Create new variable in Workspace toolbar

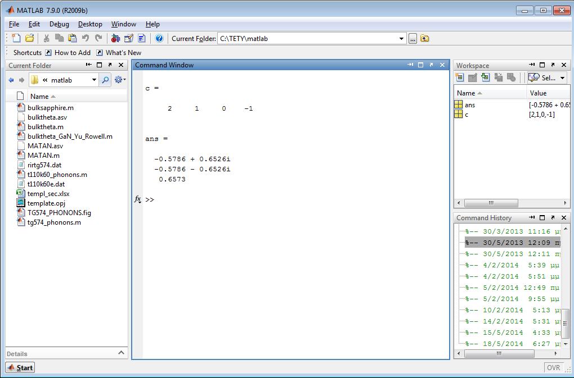(x=459, y=78)
